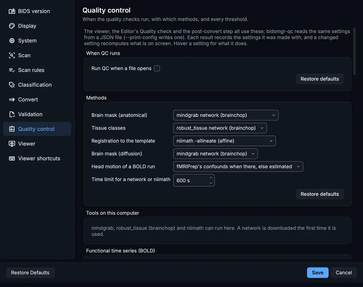Cancel the settings dialog
This screenshot has height=287, width=363.
coord(344,273)
